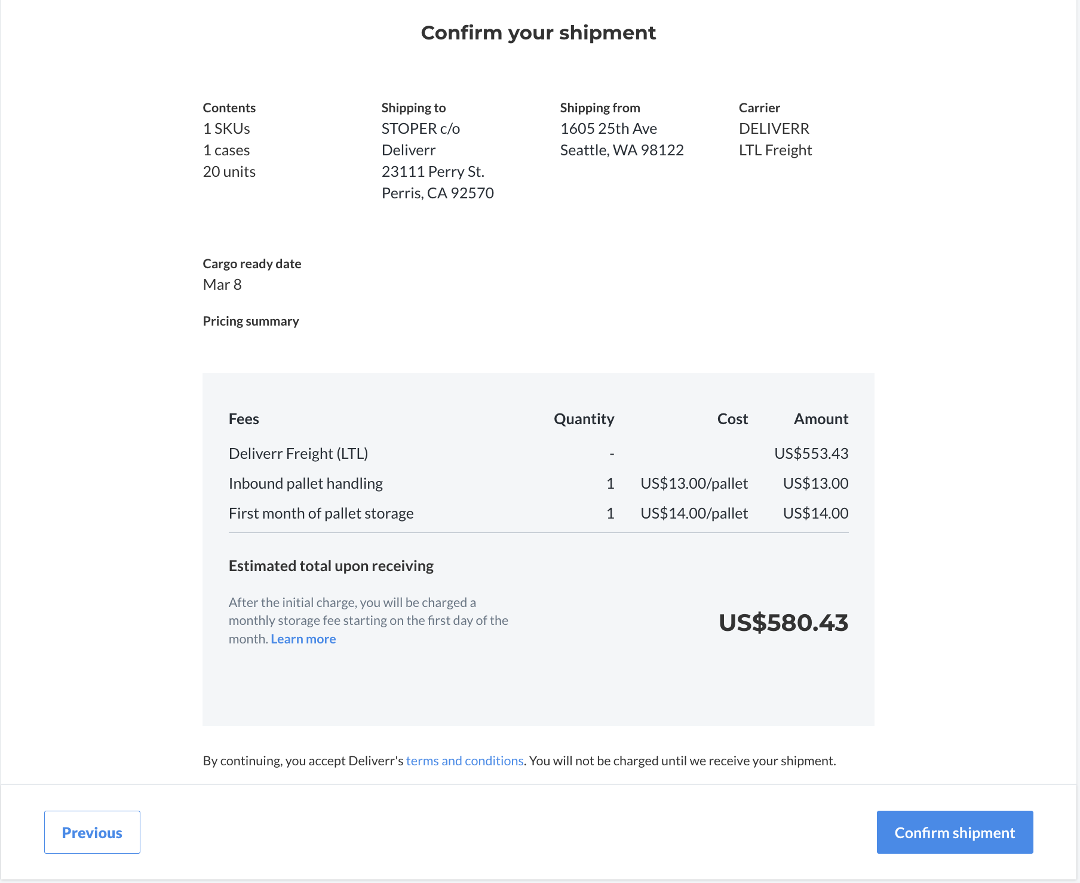Screen dimensions: 1080x883
Task: Click the US$14.00 amount
Action: pyautogui.click(x=815, y=513)
